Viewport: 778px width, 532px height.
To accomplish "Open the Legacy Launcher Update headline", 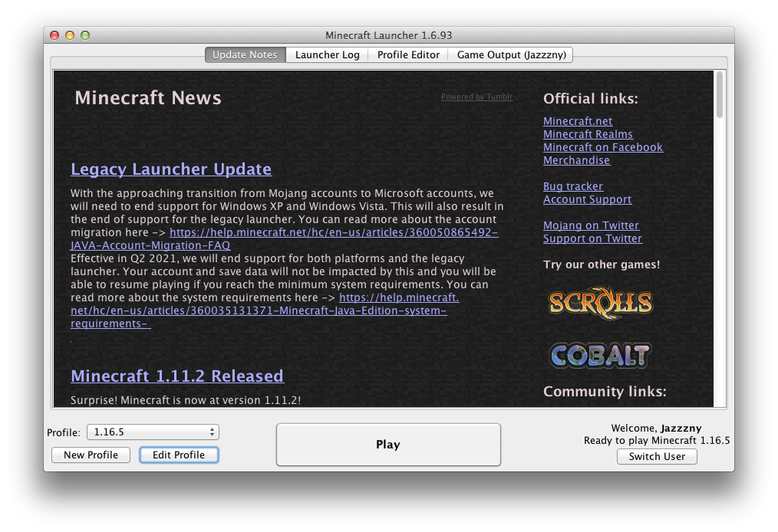I will click(x=171, y=169).
